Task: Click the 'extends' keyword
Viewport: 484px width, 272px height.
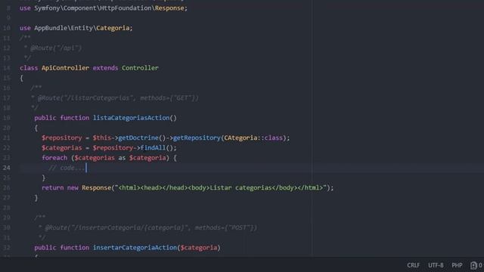Action: pyautogui.click(x=105, y=68)
